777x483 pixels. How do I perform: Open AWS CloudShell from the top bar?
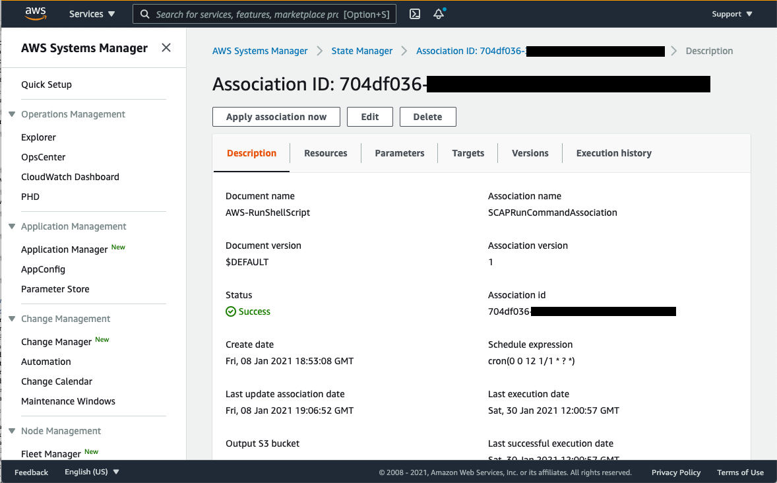(x=414, y=13)
